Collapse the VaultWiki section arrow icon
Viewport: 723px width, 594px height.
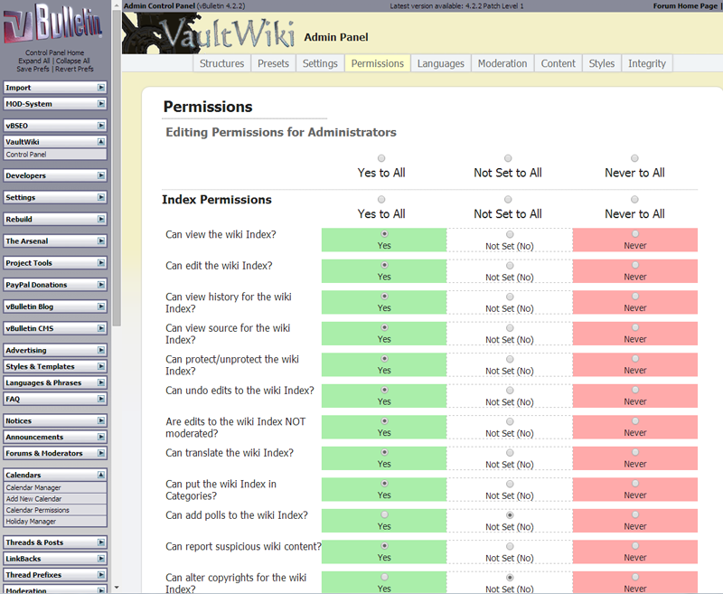[x=101, y=142]
